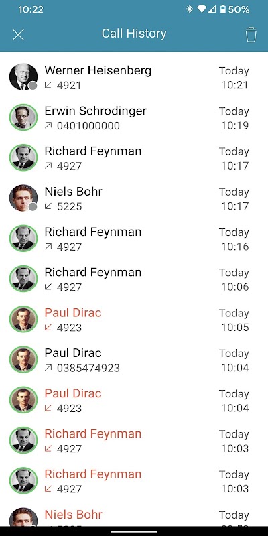The image size is (268, 536).
Task: Tap the Bluetooth status bar icon
Action: pos(189,9)
